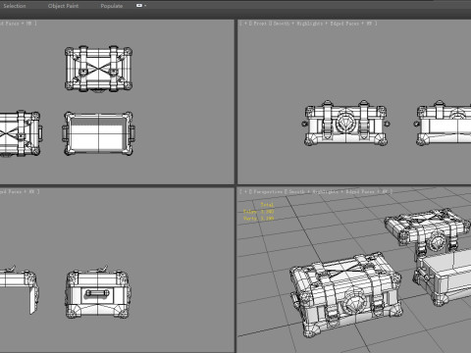This screenshot has width=471, height=353.
Task: Open Perspective viewport plus general menu
Action: (x=245, y=192)
